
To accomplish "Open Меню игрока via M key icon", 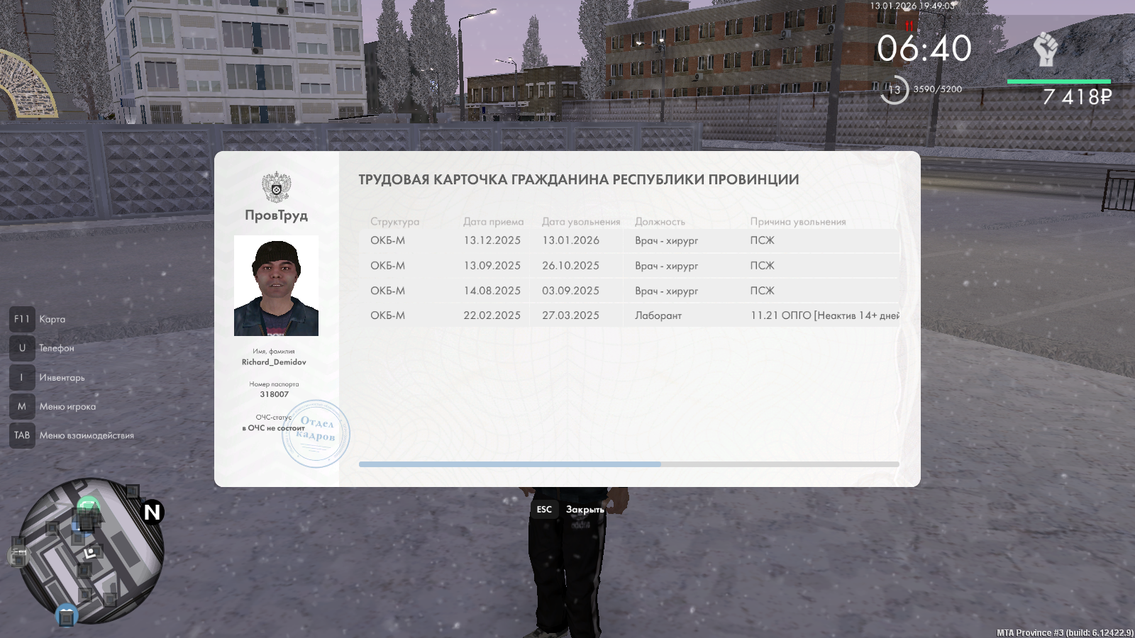I will 22,406.
